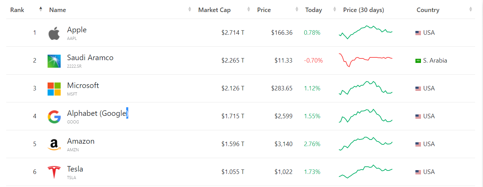Click the Price column header

[x=264, y=10]
